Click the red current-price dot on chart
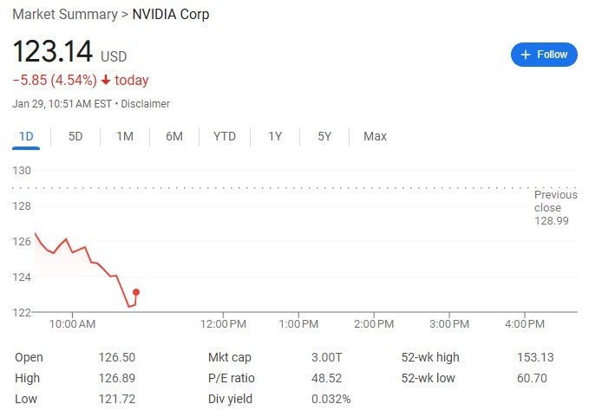This screenshot has width=602, height=417. 136,292
